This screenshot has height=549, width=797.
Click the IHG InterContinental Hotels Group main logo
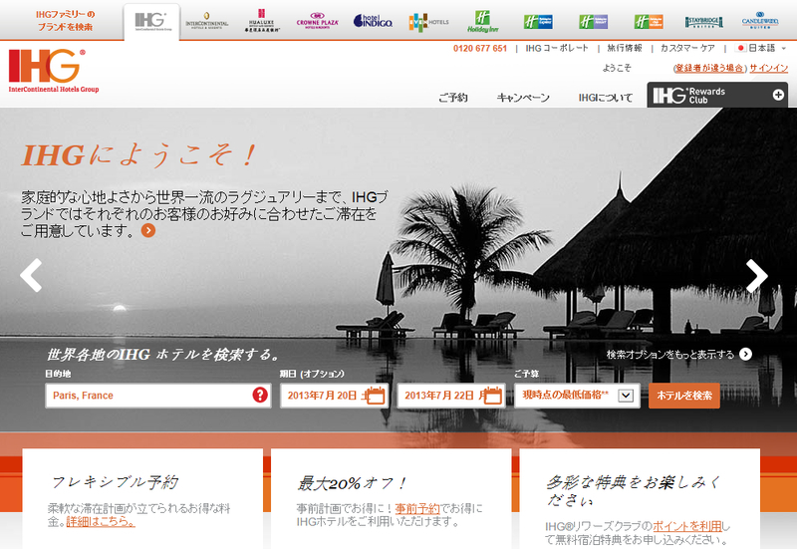(54, 71)
